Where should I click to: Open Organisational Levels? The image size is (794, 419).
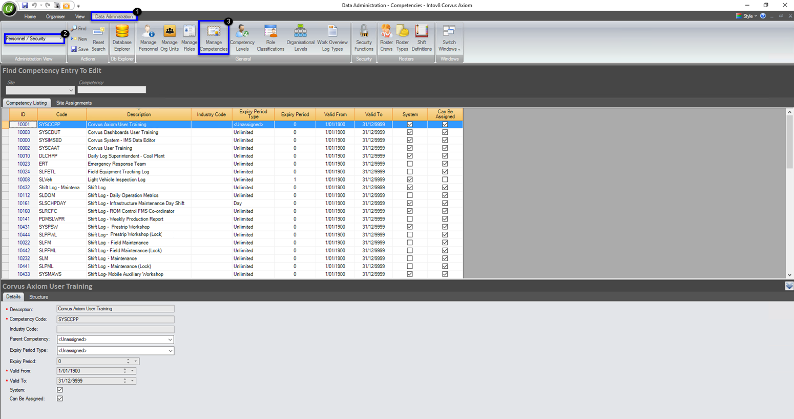[301, 38]
